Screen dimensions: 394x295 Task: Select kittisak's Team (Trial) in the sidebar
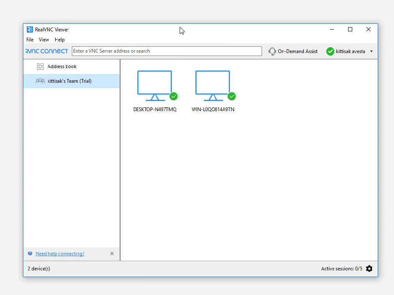(x=71, y=81)
